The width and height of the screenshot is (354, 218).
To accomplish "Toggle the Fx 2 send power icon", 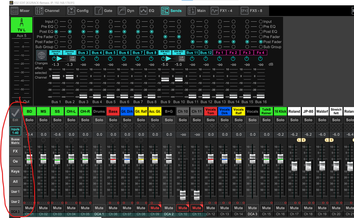I will pyautogui.click(x=233, y=59).
